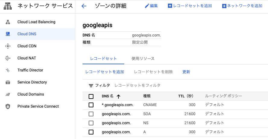Image resolution: width=268 pixels, height=139 pixels.
Task: Click TTL 300 in the CNAME row
Action: 192,105
